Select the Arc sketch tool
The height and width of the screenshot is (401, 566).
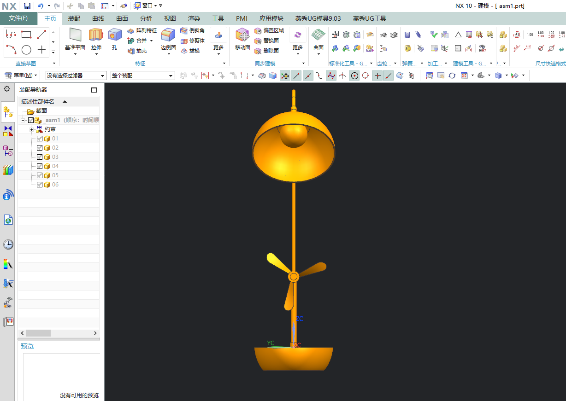[x=11, y=50]
